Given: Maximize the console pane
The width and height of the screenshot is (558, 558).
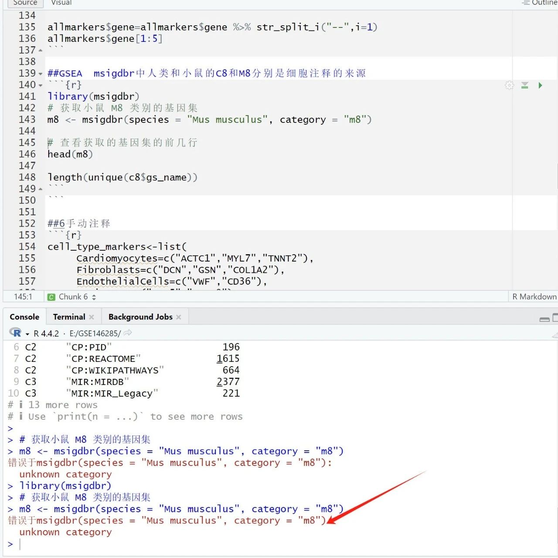Looking at the screenshot, I should [555, 318].
